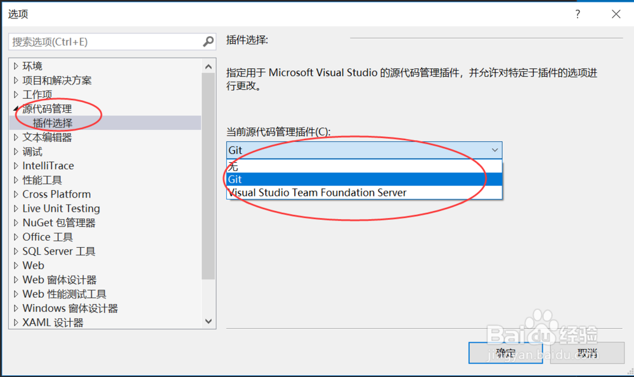Click the tree scrollbar up arrow
634x377 pixels.
click(x=208, y=67)
